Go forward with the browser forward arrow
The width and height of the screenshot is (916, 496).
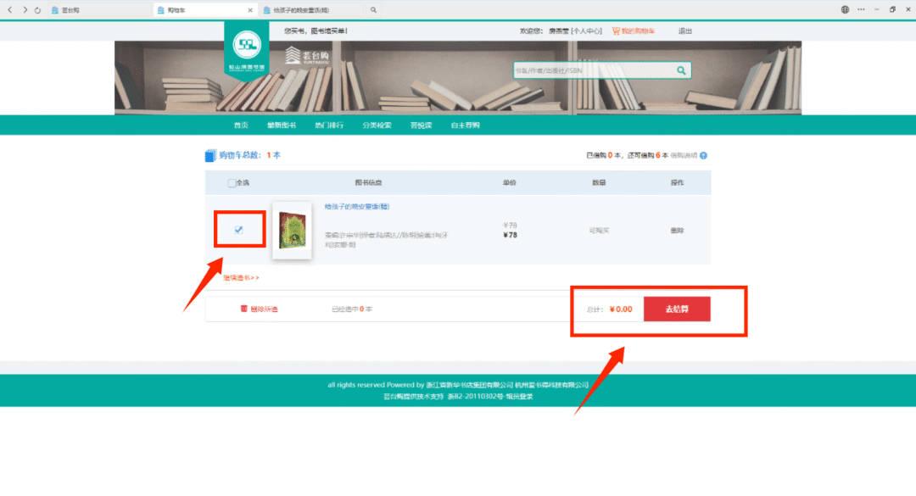pos(25,10)
